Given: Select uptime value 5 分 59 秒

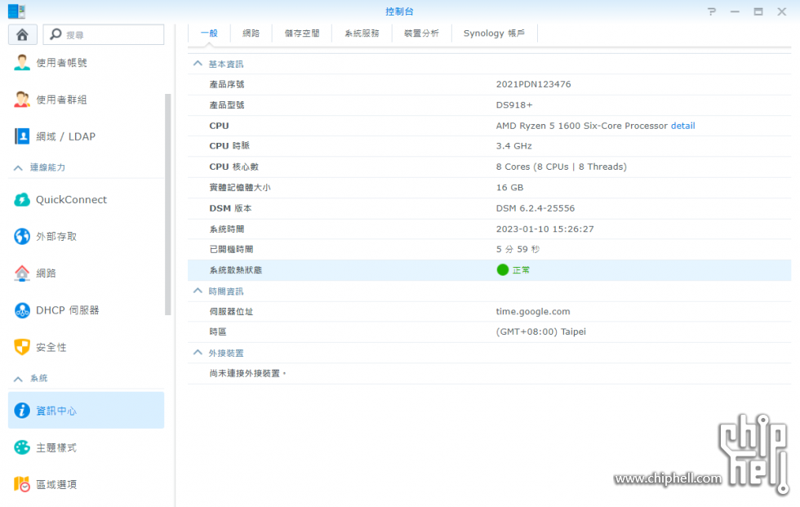Looking at the screenshot, I should tap(518, 250).
